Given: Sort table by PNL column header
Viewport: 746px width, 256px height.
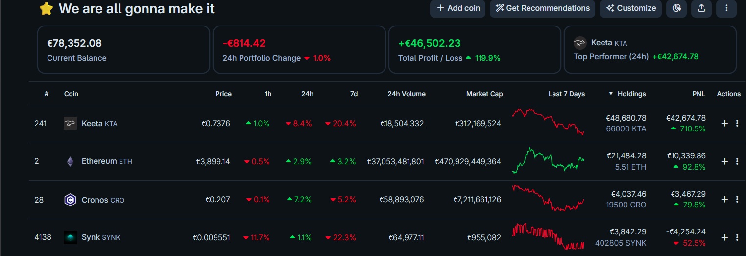Looking at the screenshot, I should 698,94.
